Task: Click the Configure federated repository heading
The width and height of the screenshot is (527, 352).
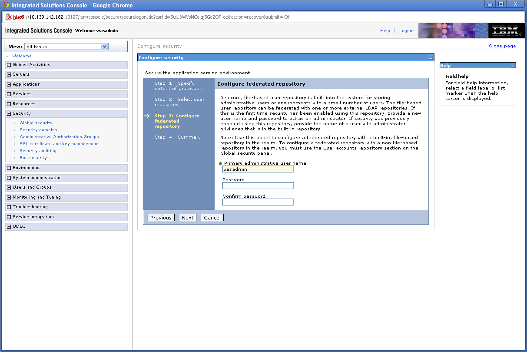Action: (261, 84)
